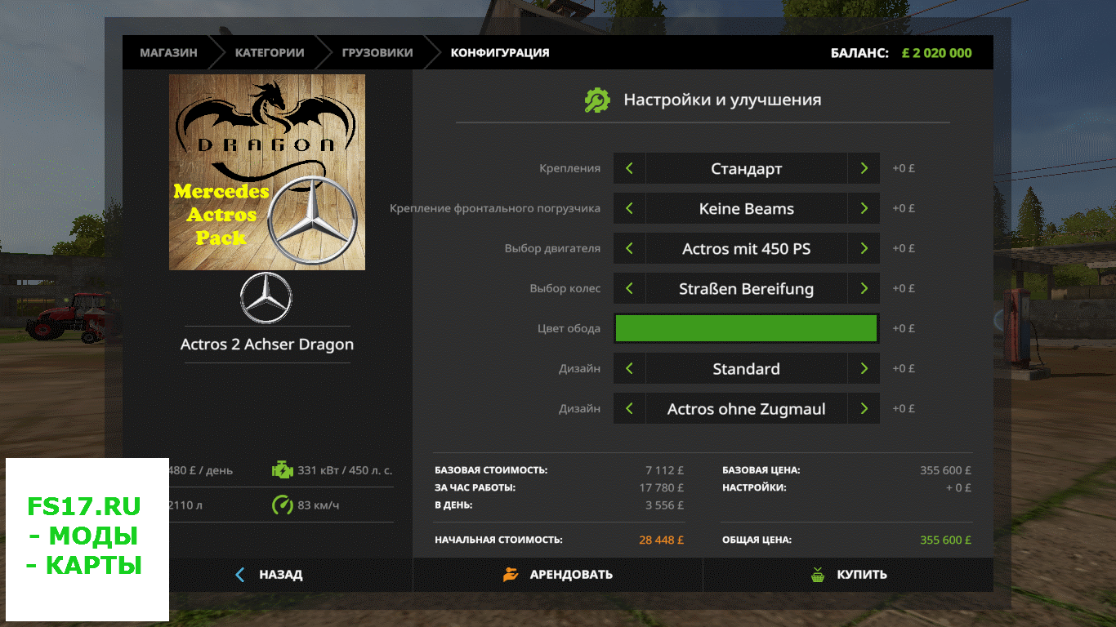Click the В ДЕНЬ 3 556 £ value
Image resolution: width=1116 pixels, height=627 pixels.
pyautogui.click(x=664, y=505)
